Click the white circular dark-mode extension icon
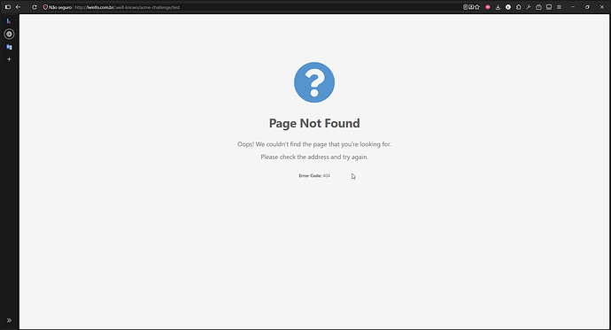Image resolution: width=611 pixels, height=330 pixels. (508, 7)
